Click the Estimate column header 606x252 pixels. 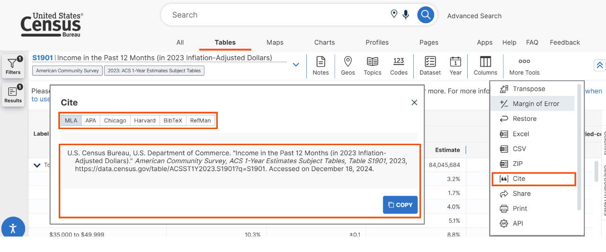point(447,150)
